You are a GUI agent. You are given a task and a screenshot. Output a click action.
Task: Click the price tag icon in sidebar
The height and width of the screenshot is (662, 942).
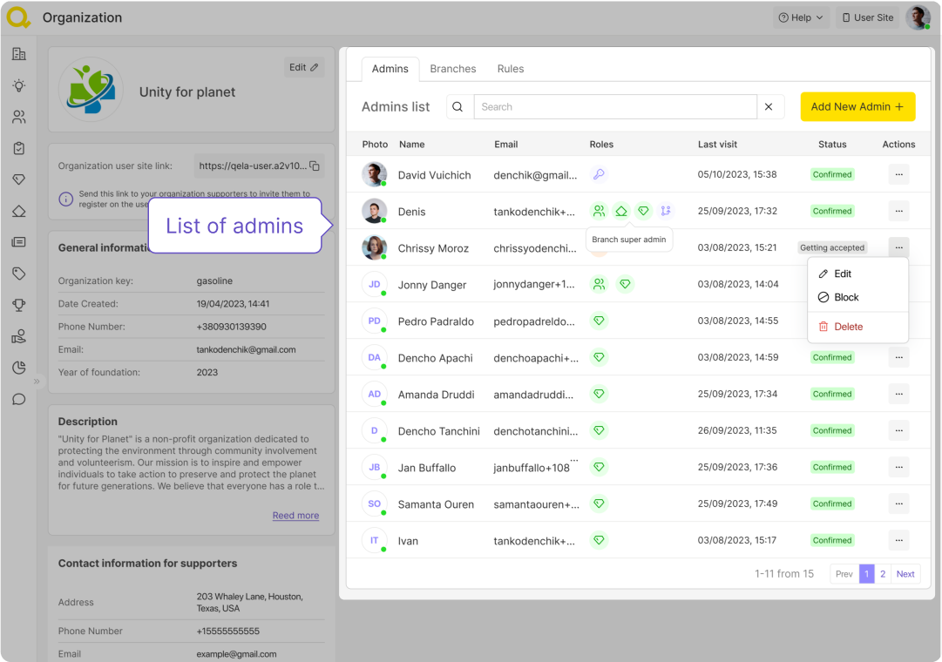coord(18,274)
